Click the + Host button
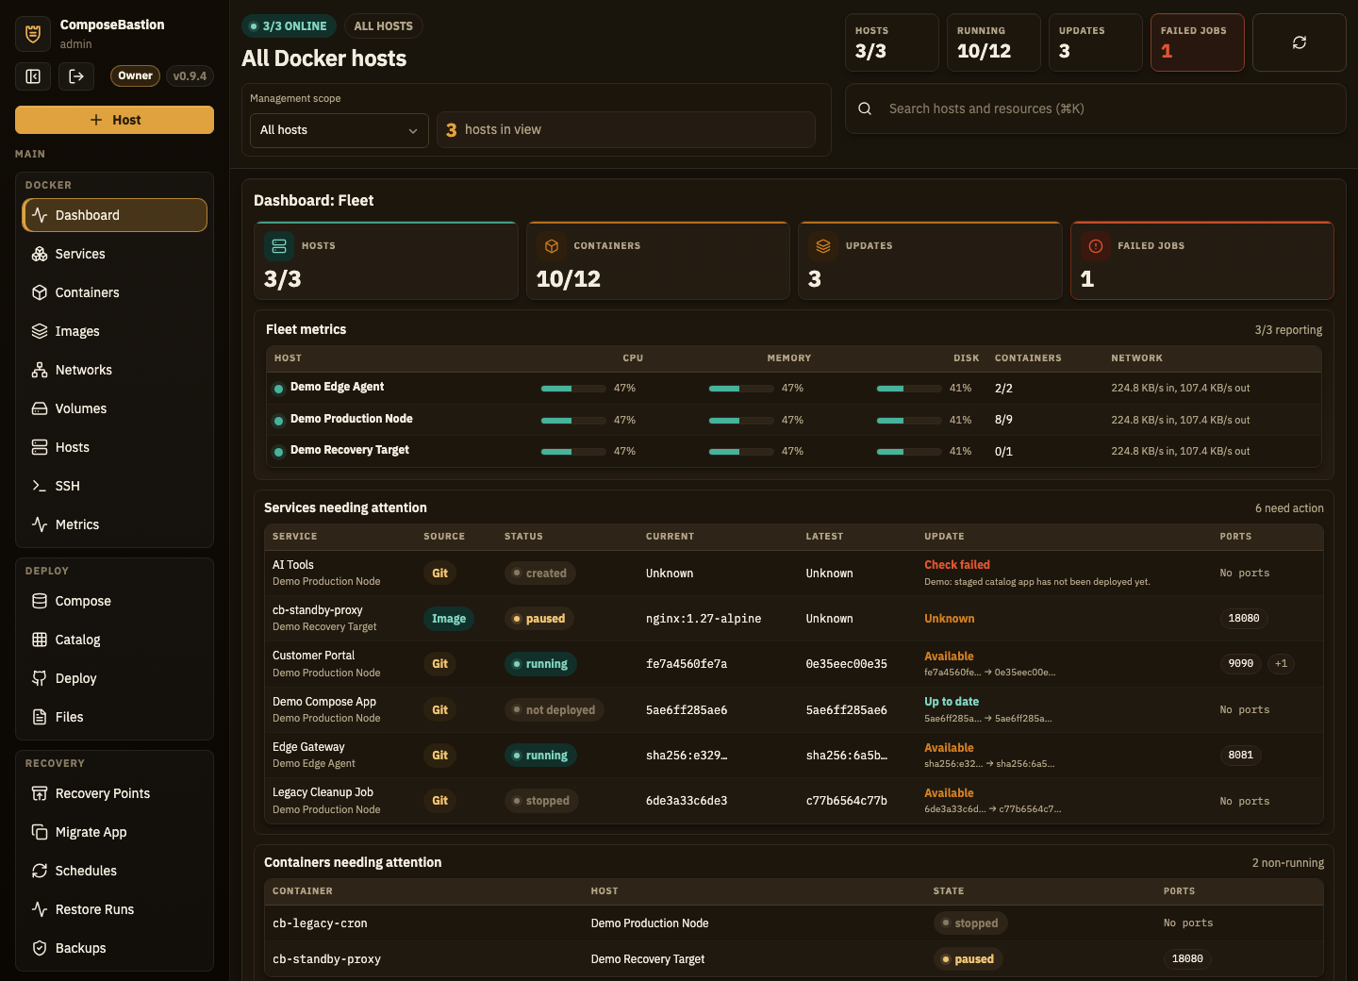Viewport: 1358px width, 981px height. click(114, 120)
